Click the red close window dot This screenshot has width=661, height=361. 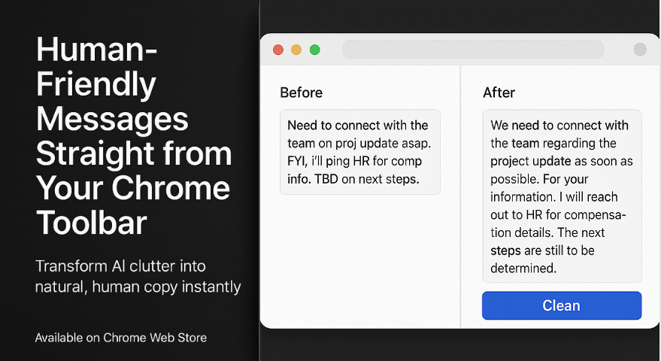[278, 50]
